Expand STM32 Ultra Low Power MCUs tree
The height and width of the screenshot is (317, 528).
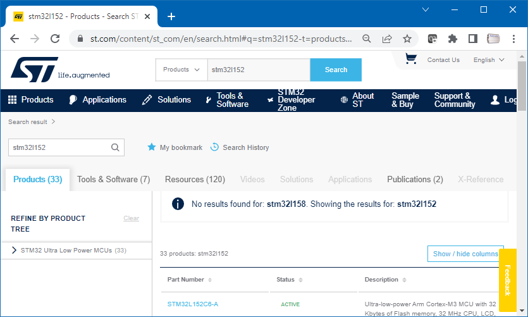pos(14,250)
